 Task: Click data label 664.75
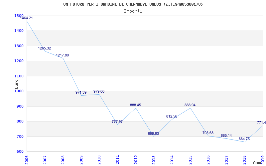tap(244, 139)
